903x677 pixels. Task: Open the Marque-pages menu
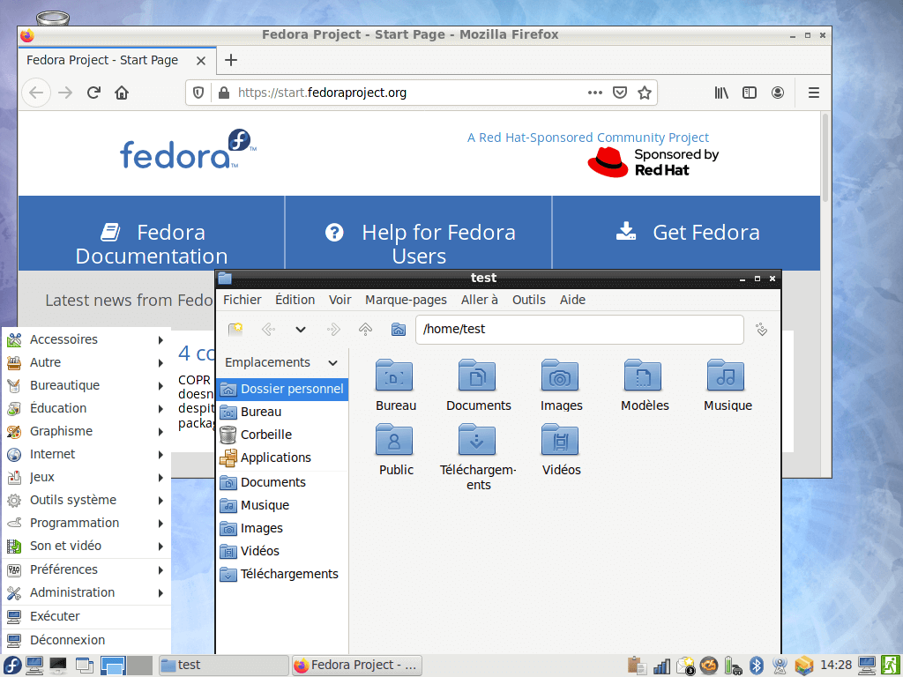pyautogui.click(x=406, y=300)
